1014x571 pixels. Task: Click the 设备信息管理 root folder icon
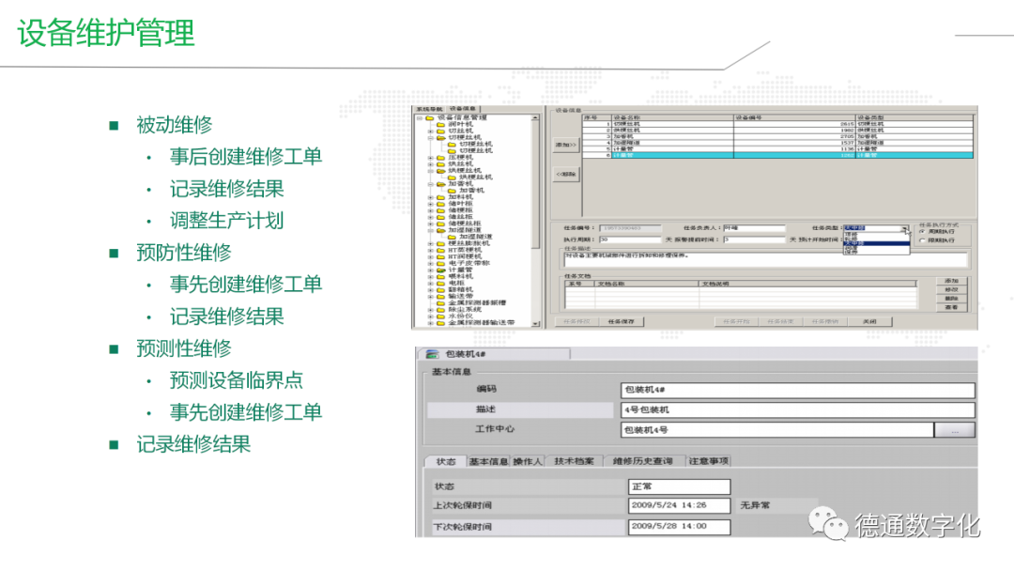(x=429, y=118)
